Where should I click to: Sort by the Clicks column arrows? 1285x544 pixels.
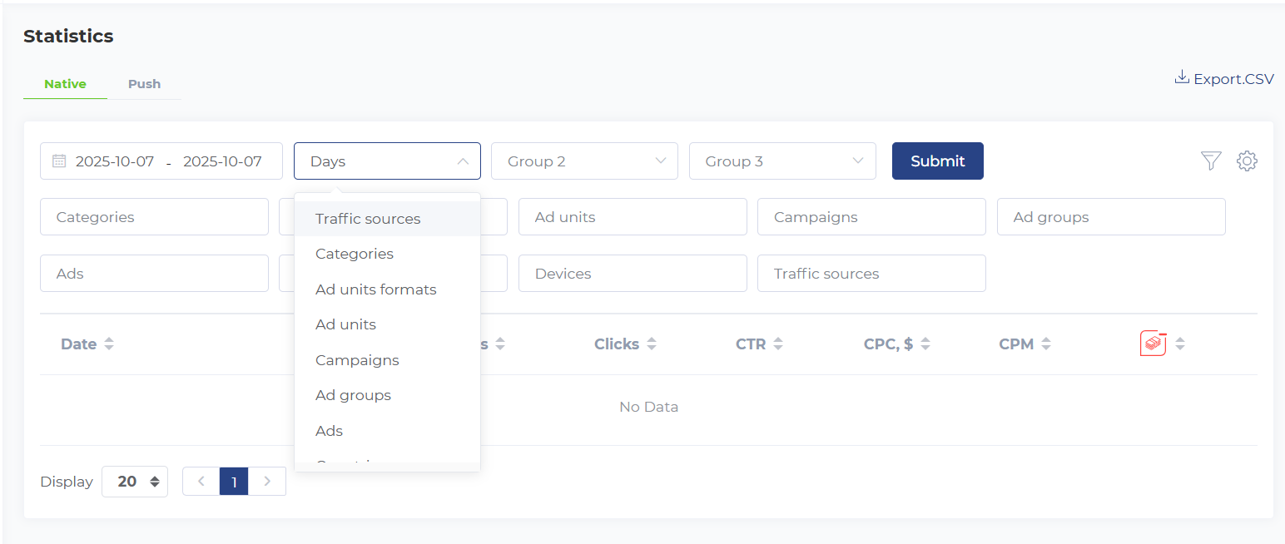coord(652,344)
